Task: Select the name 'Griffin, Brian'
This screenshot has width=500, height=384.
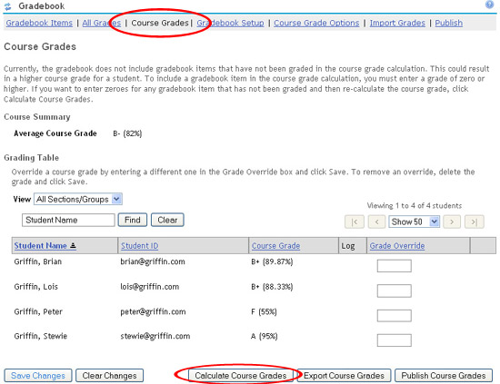Action: pos(38,261)
